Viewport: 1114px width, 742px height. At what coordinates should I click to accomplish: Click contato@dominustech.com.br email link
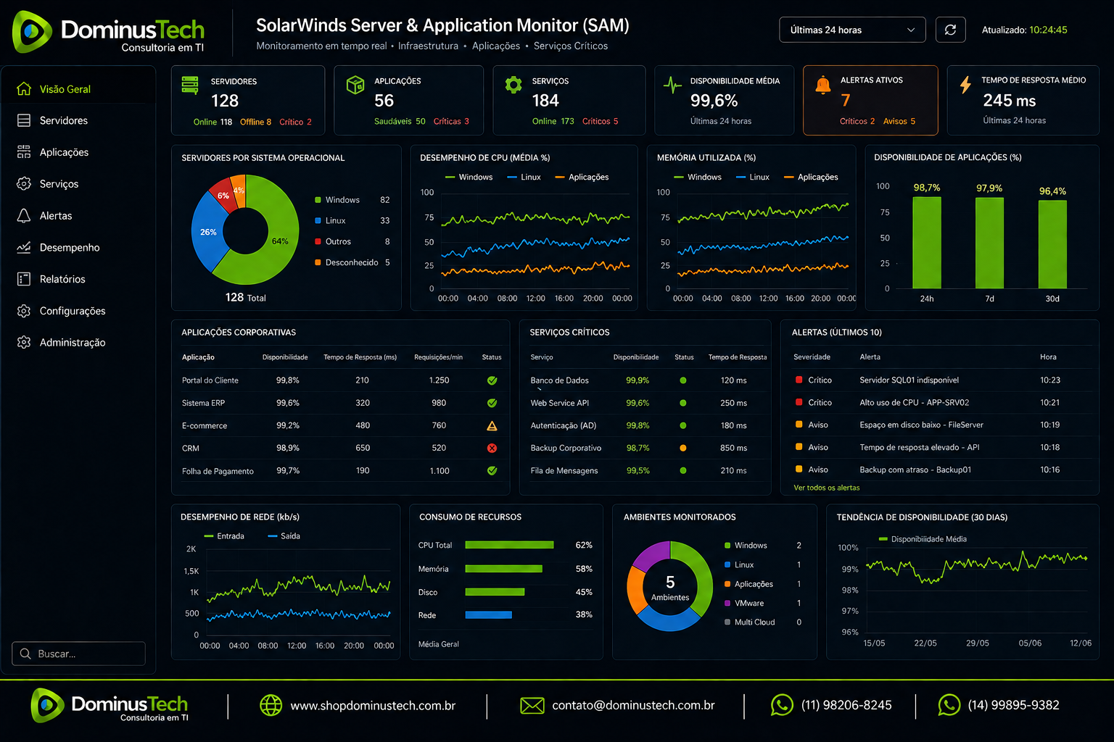coord(633,706)
